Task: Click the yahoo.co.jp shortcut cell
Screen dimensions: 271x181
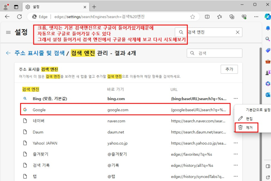Action: click(x=118, y=143)
